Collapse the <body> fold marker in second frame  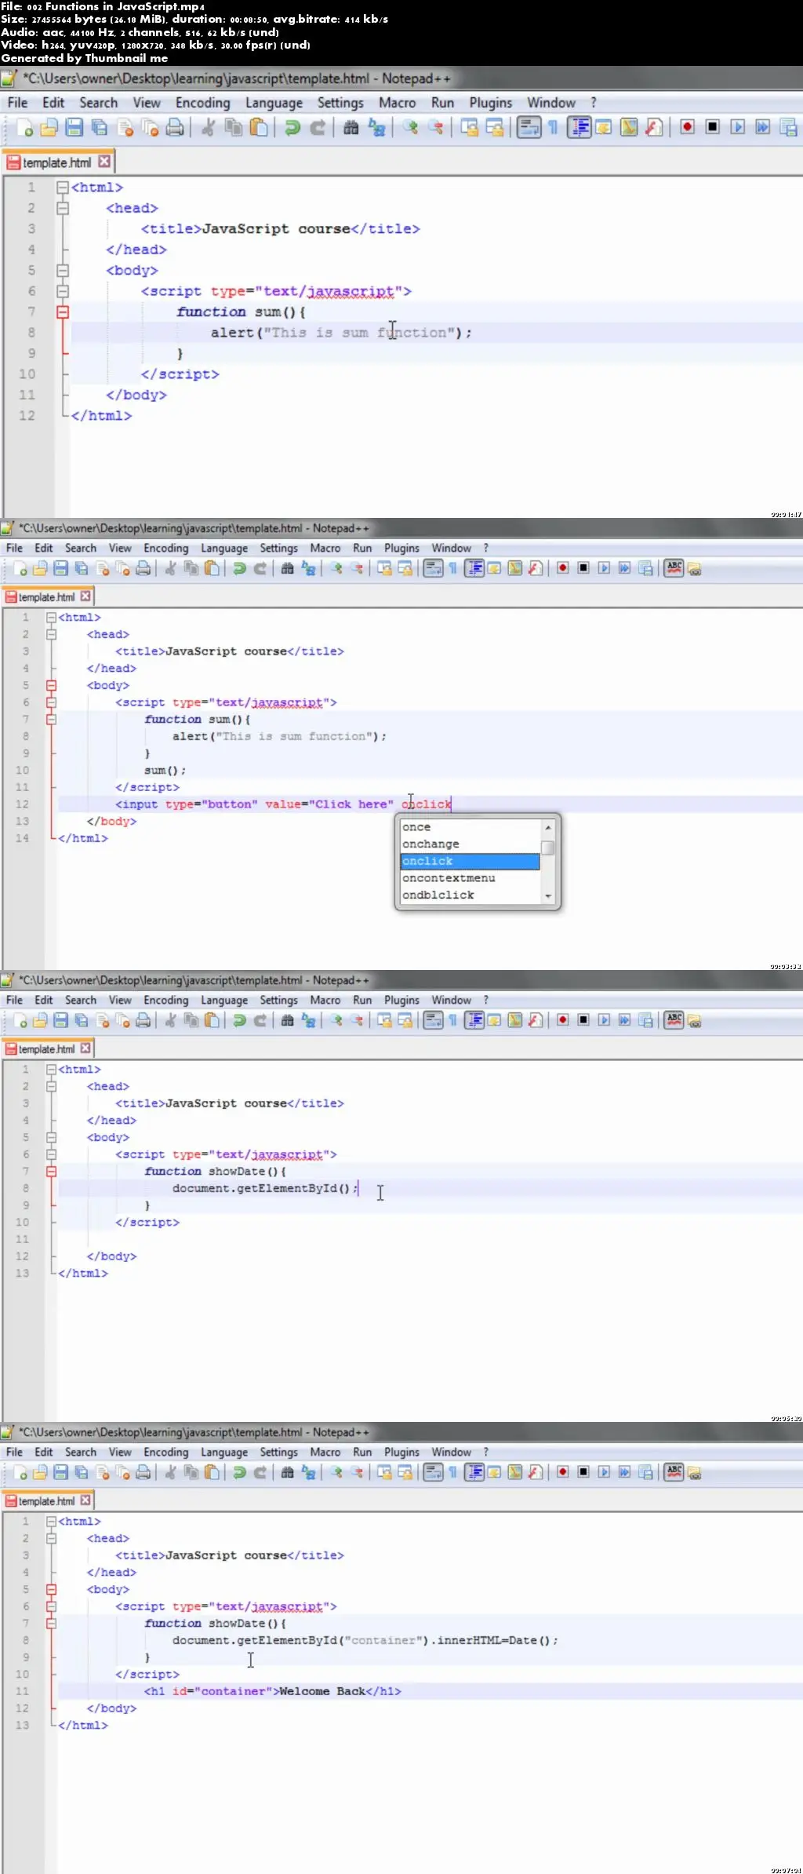[51, 685]
